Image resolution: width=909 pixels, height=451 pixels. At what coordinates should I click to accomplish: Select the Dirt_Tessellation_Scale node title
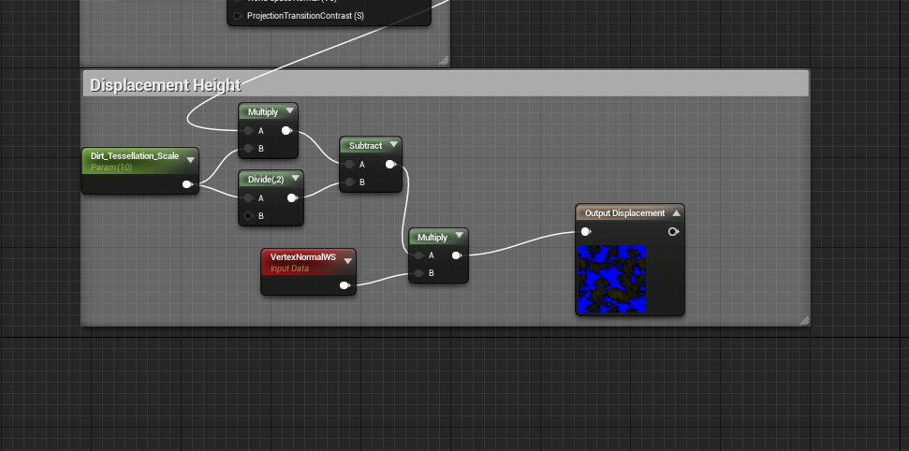pyautogui.click(x=135, y=156)
